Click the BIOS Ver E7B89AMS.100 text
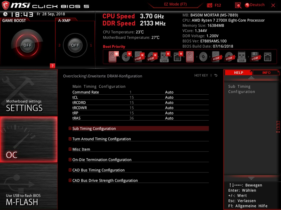Screen dimensions: 281x210 (x=205, y=41)
